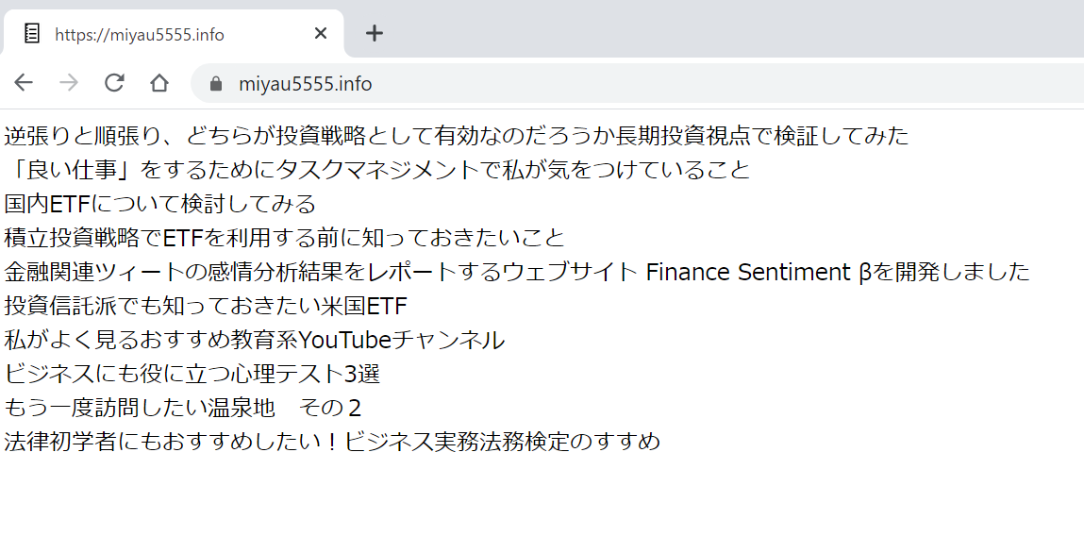Screen dimensions: 1084x553
Task: Open the Finance Sentiment β article link
Action: [x=517, y=271]
